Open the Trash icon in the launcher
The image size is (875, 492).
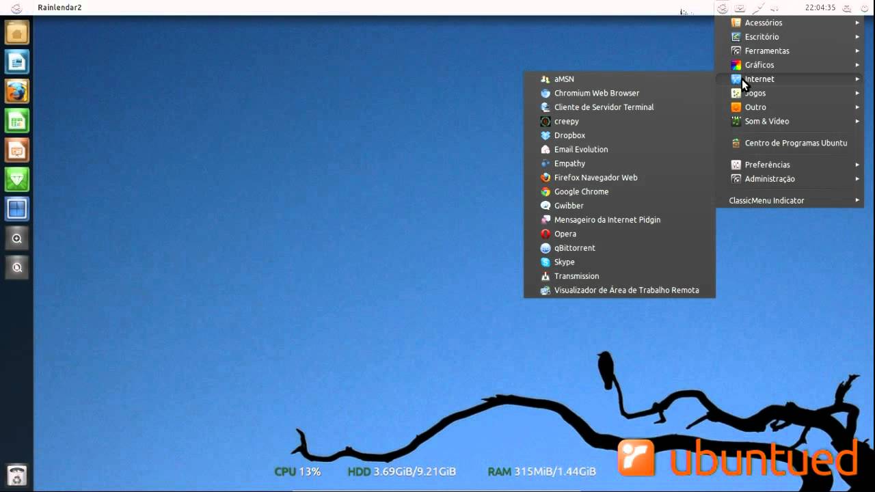[x=17, y=475]
